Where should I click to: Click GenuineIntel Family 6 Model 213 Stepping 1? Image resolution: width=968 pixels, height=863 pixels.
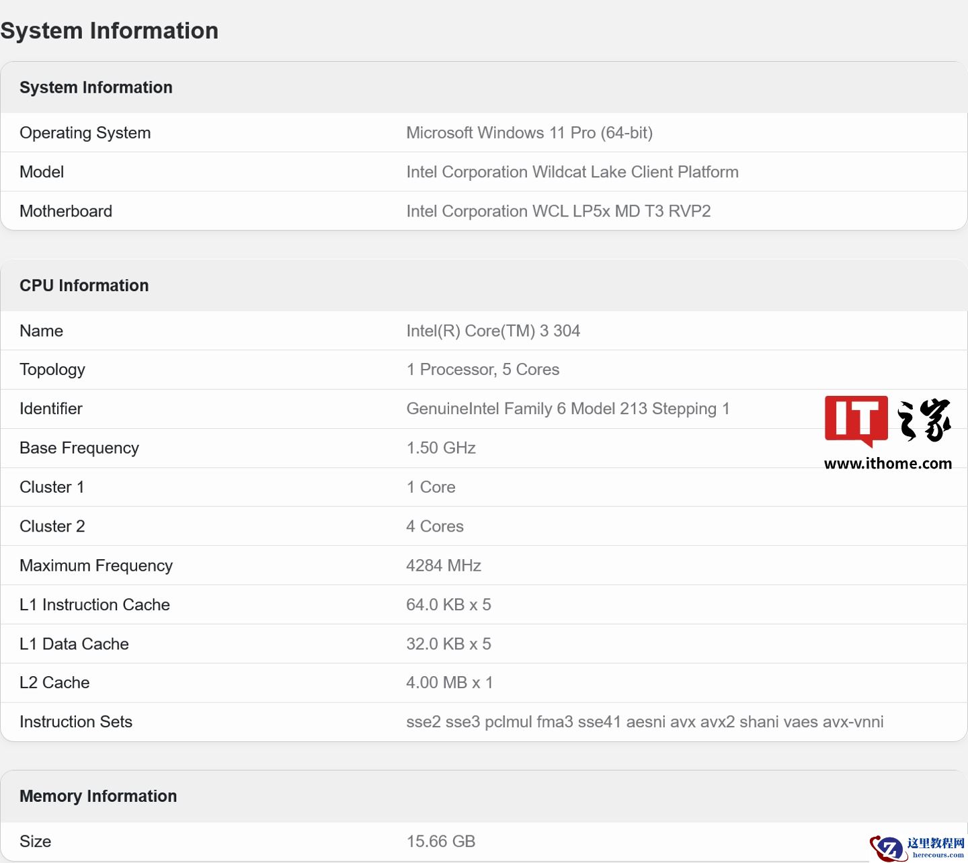point(568,409)
